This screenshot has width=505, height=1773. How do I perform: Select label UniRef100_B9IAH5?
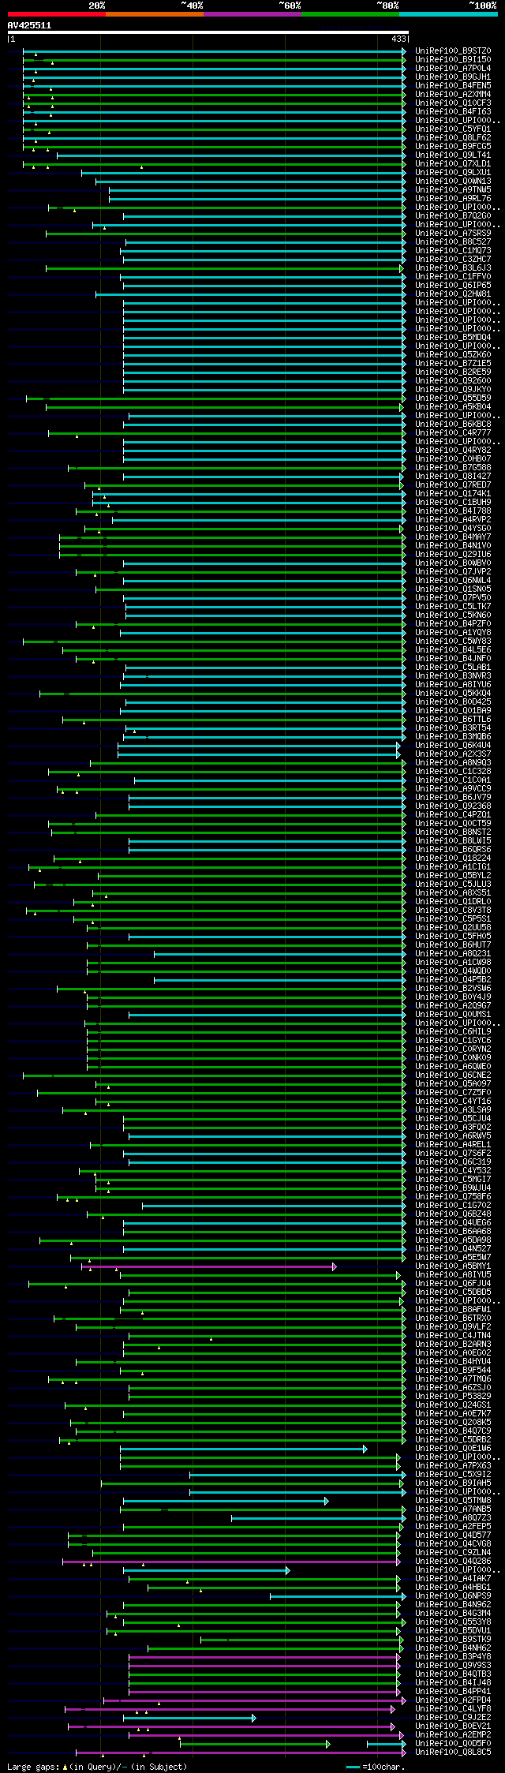(x=453, y=1483)
